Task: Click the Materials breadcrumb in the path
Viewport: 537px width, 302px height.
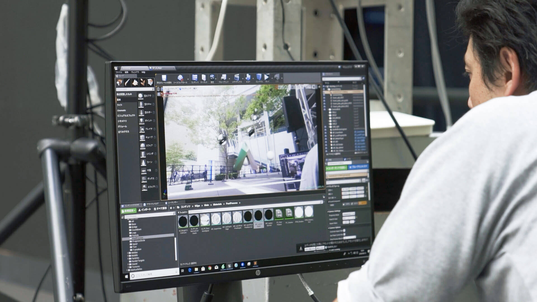Action: (217, 204)
